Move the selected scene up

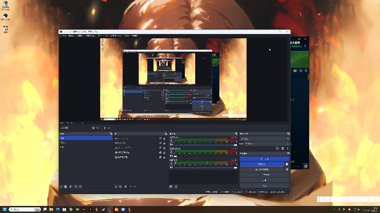point(76,186)
